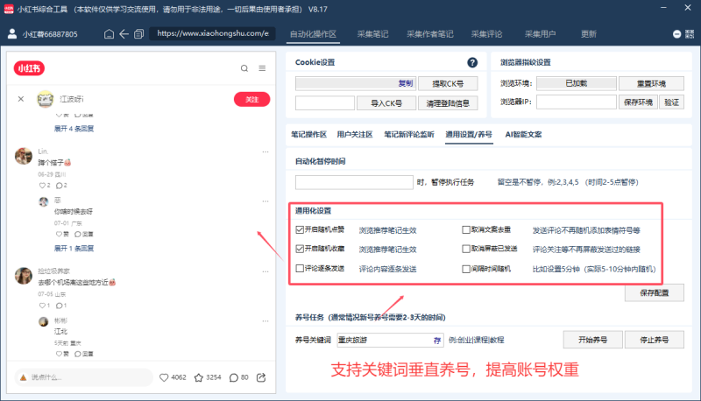Follow the author with the red 关注 button

pos(251,99)
